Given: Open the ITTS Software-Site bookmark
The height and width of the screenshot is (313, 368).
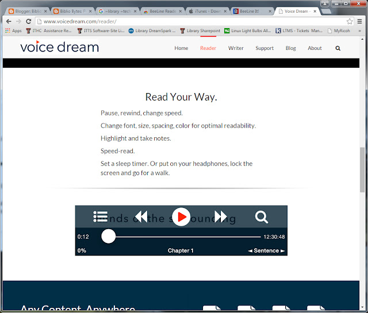Looking at the screenshot, I should pos(101,30).
